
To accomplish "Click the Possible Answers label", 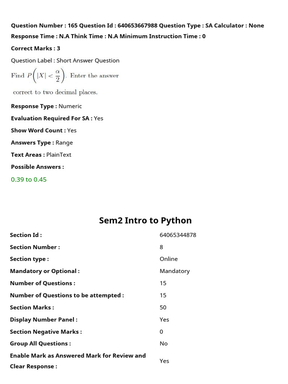I will (37, 167).
